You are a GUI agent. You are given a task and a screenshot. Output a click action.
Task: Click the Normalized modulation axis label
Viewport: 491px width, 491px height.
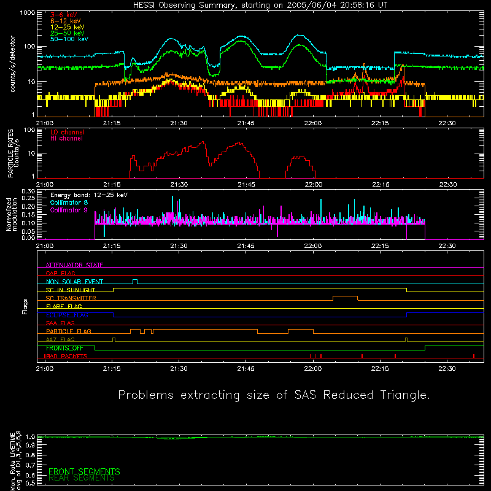12,214
